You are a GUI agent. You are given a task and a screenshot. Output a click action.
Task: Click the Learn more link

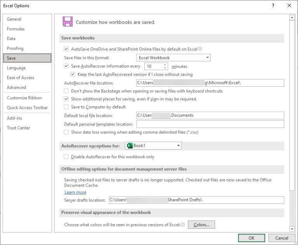tap(75, 192)
